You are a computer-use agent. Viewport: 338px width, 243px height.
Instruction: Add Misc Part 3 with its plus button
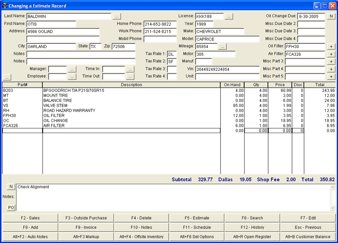[x=331, y=61]
